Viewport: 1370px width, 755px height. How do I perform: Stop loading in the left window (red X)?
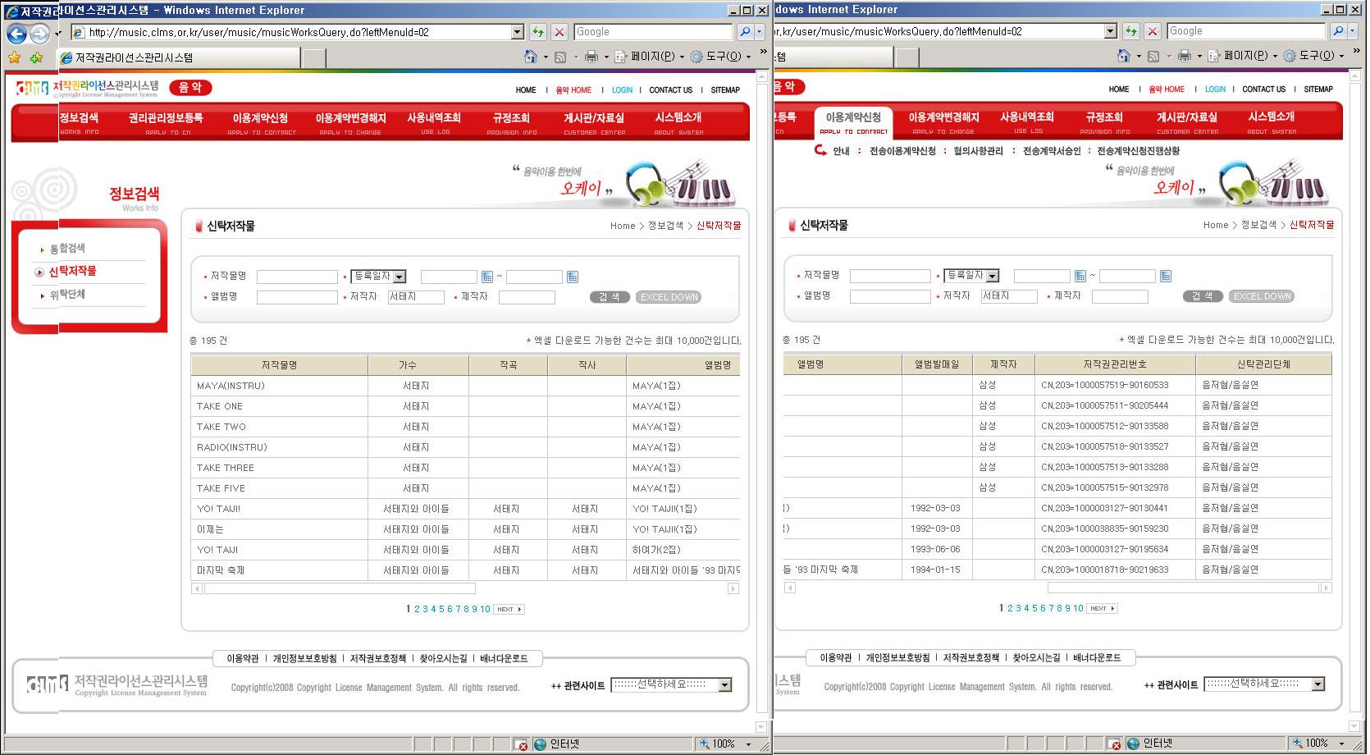coord(559,32)
